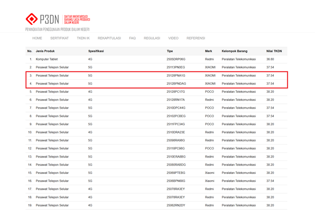Viewport: 315px width, 210px height.
Task: Go to the SERTIFIKAT menu
Action: (x=59, y=38)
